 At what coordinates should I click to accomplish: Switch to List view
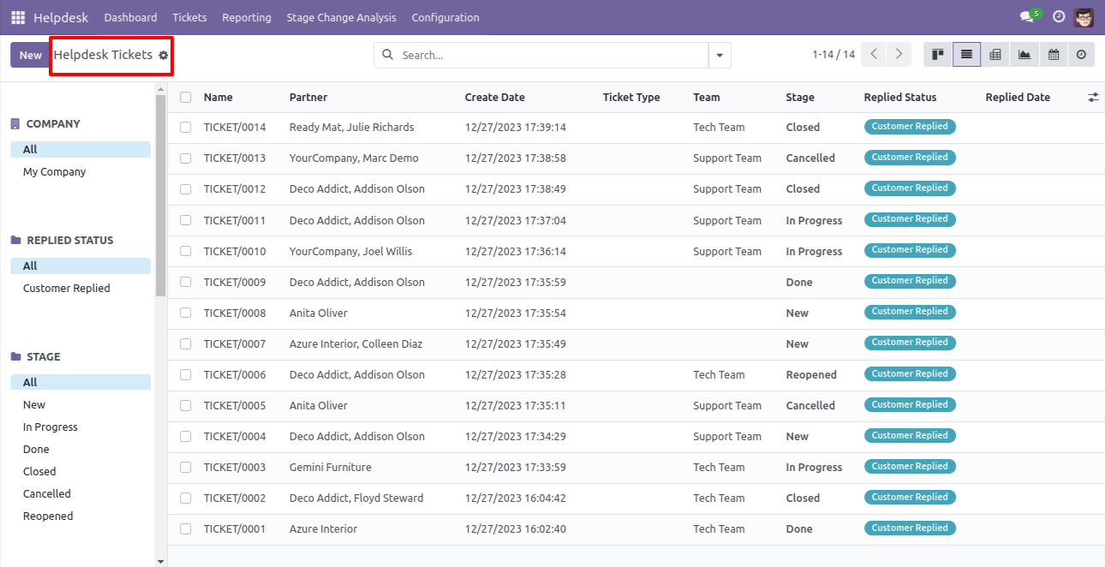pyautogui.click(x=966, y=55)
